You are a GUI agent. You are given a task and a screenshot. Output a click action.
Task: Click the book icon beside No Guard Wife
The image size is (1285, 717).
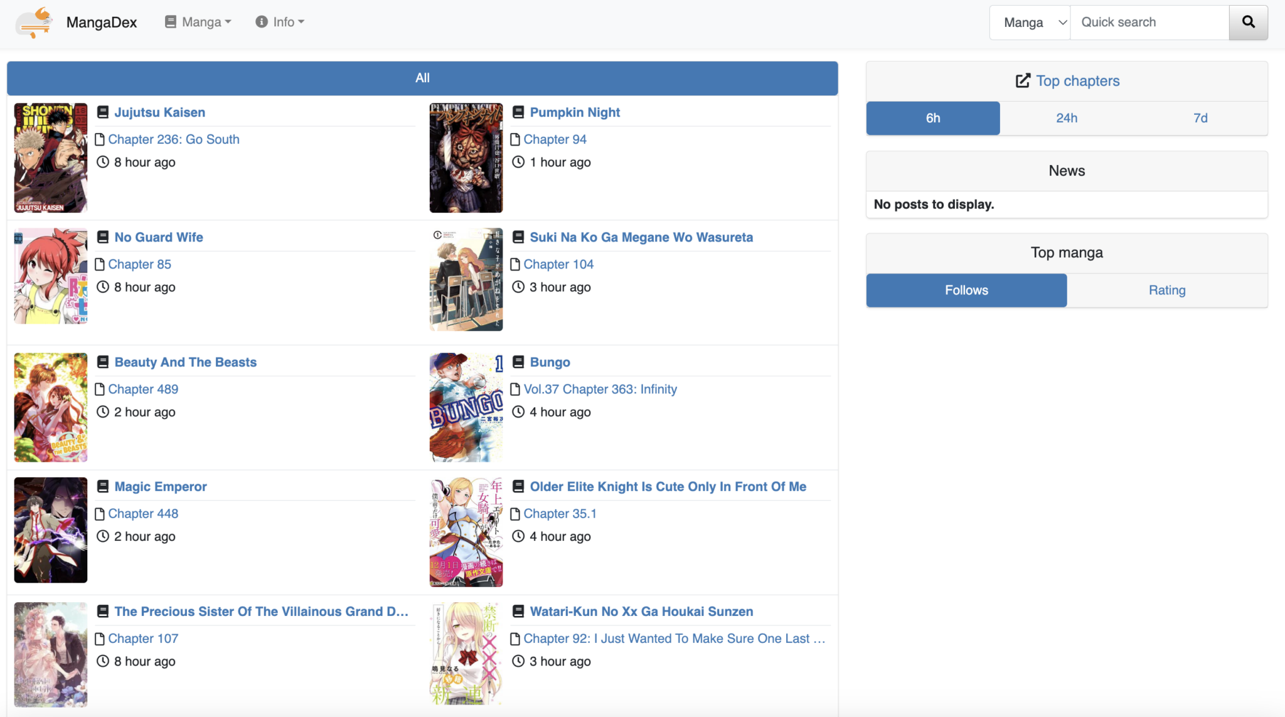103,237
